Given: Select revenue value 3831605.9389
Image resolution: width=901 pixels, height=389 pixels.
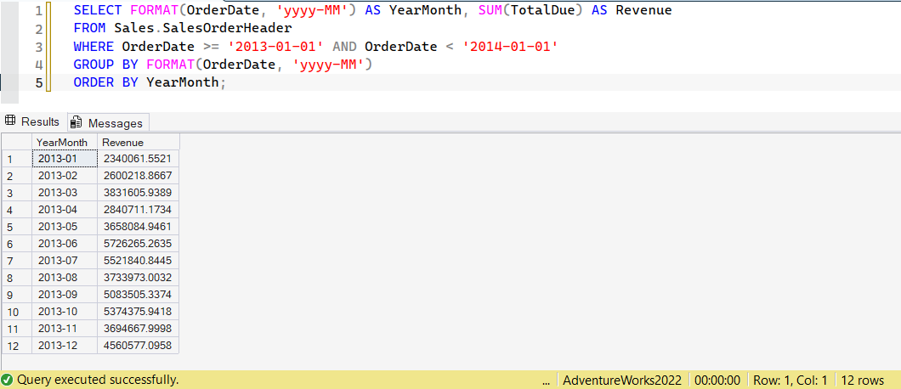Looking at the screenshot, I should tap(139, 193).
